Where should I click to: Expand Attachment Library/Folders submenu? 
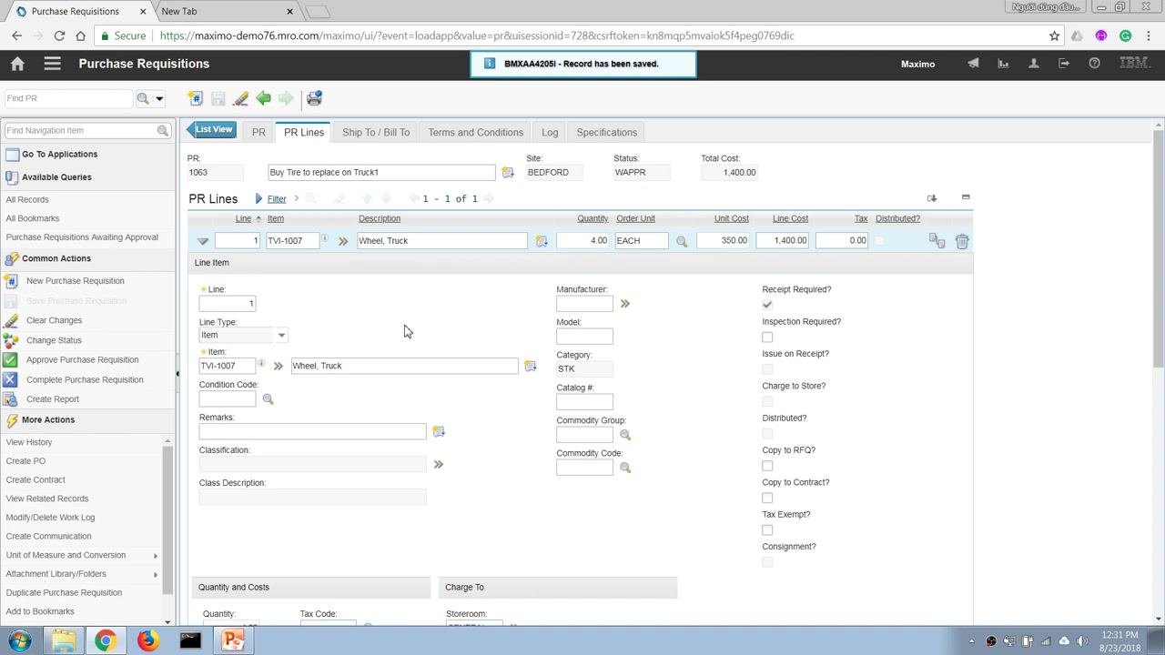point(156,574)
